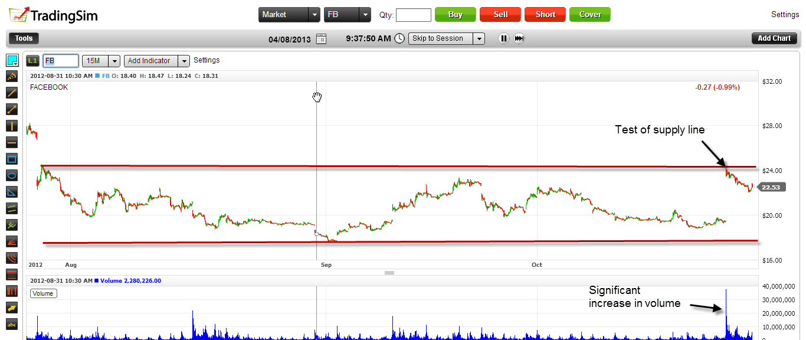Click the 9:37:50 AM time text
The width and height of the screenshot is (806, 340).
click(x=368, y=38)
